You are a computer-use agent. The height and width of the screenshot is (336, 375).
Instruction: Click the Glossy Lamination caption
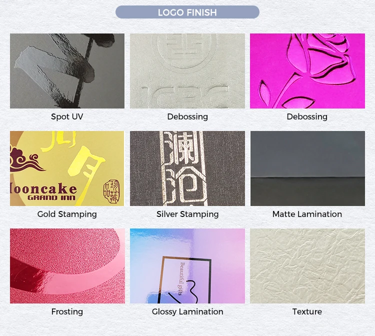(187, 311)
